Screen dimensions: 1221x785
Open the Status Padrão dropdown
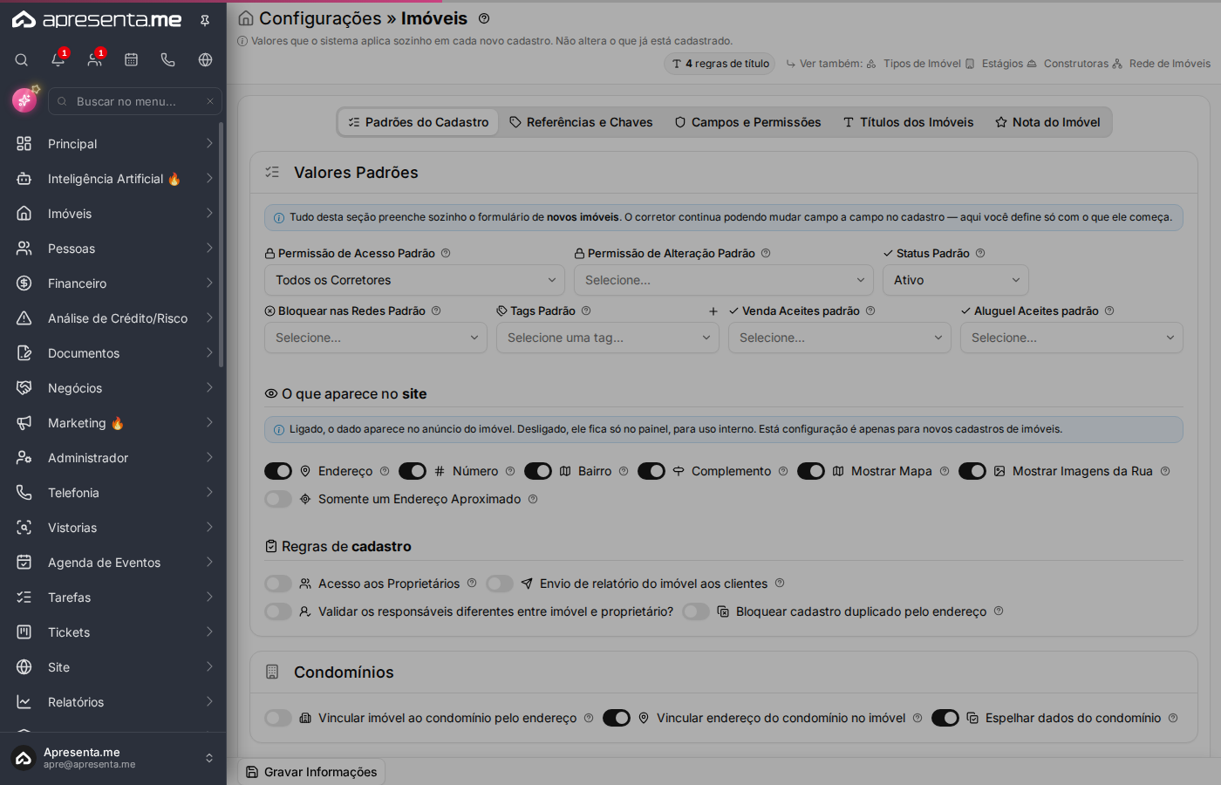[x=956, y=280]
